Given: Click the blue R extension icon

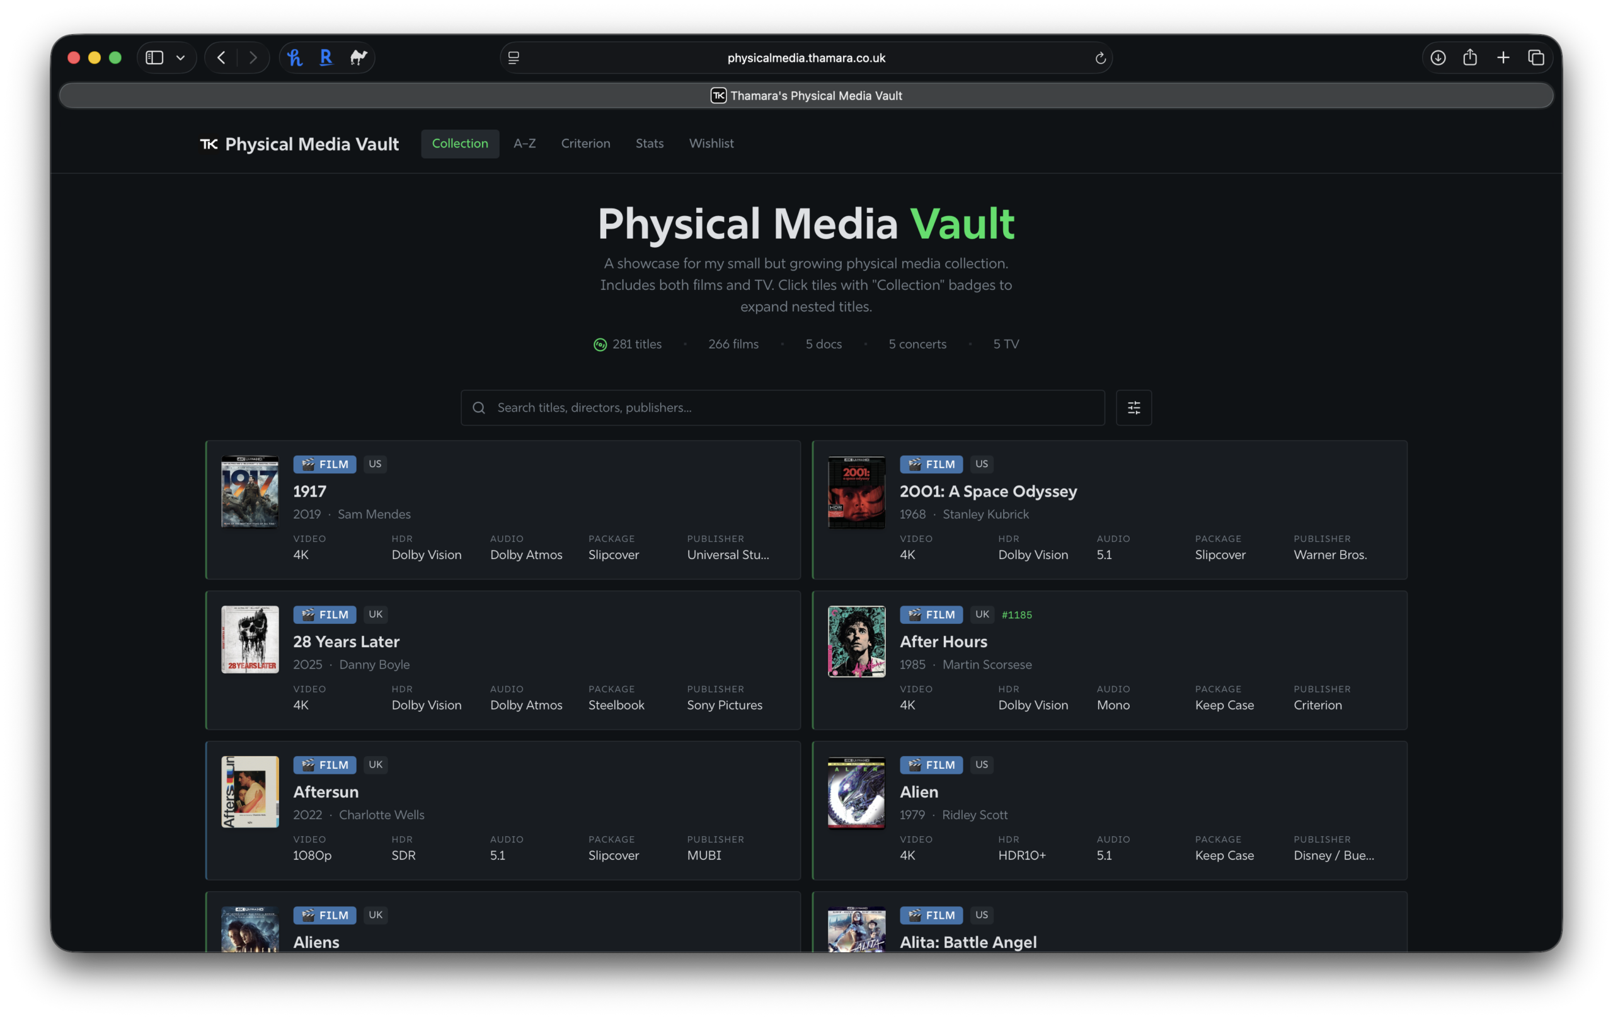Looking at the screenshot, I should tap(326, 57).
